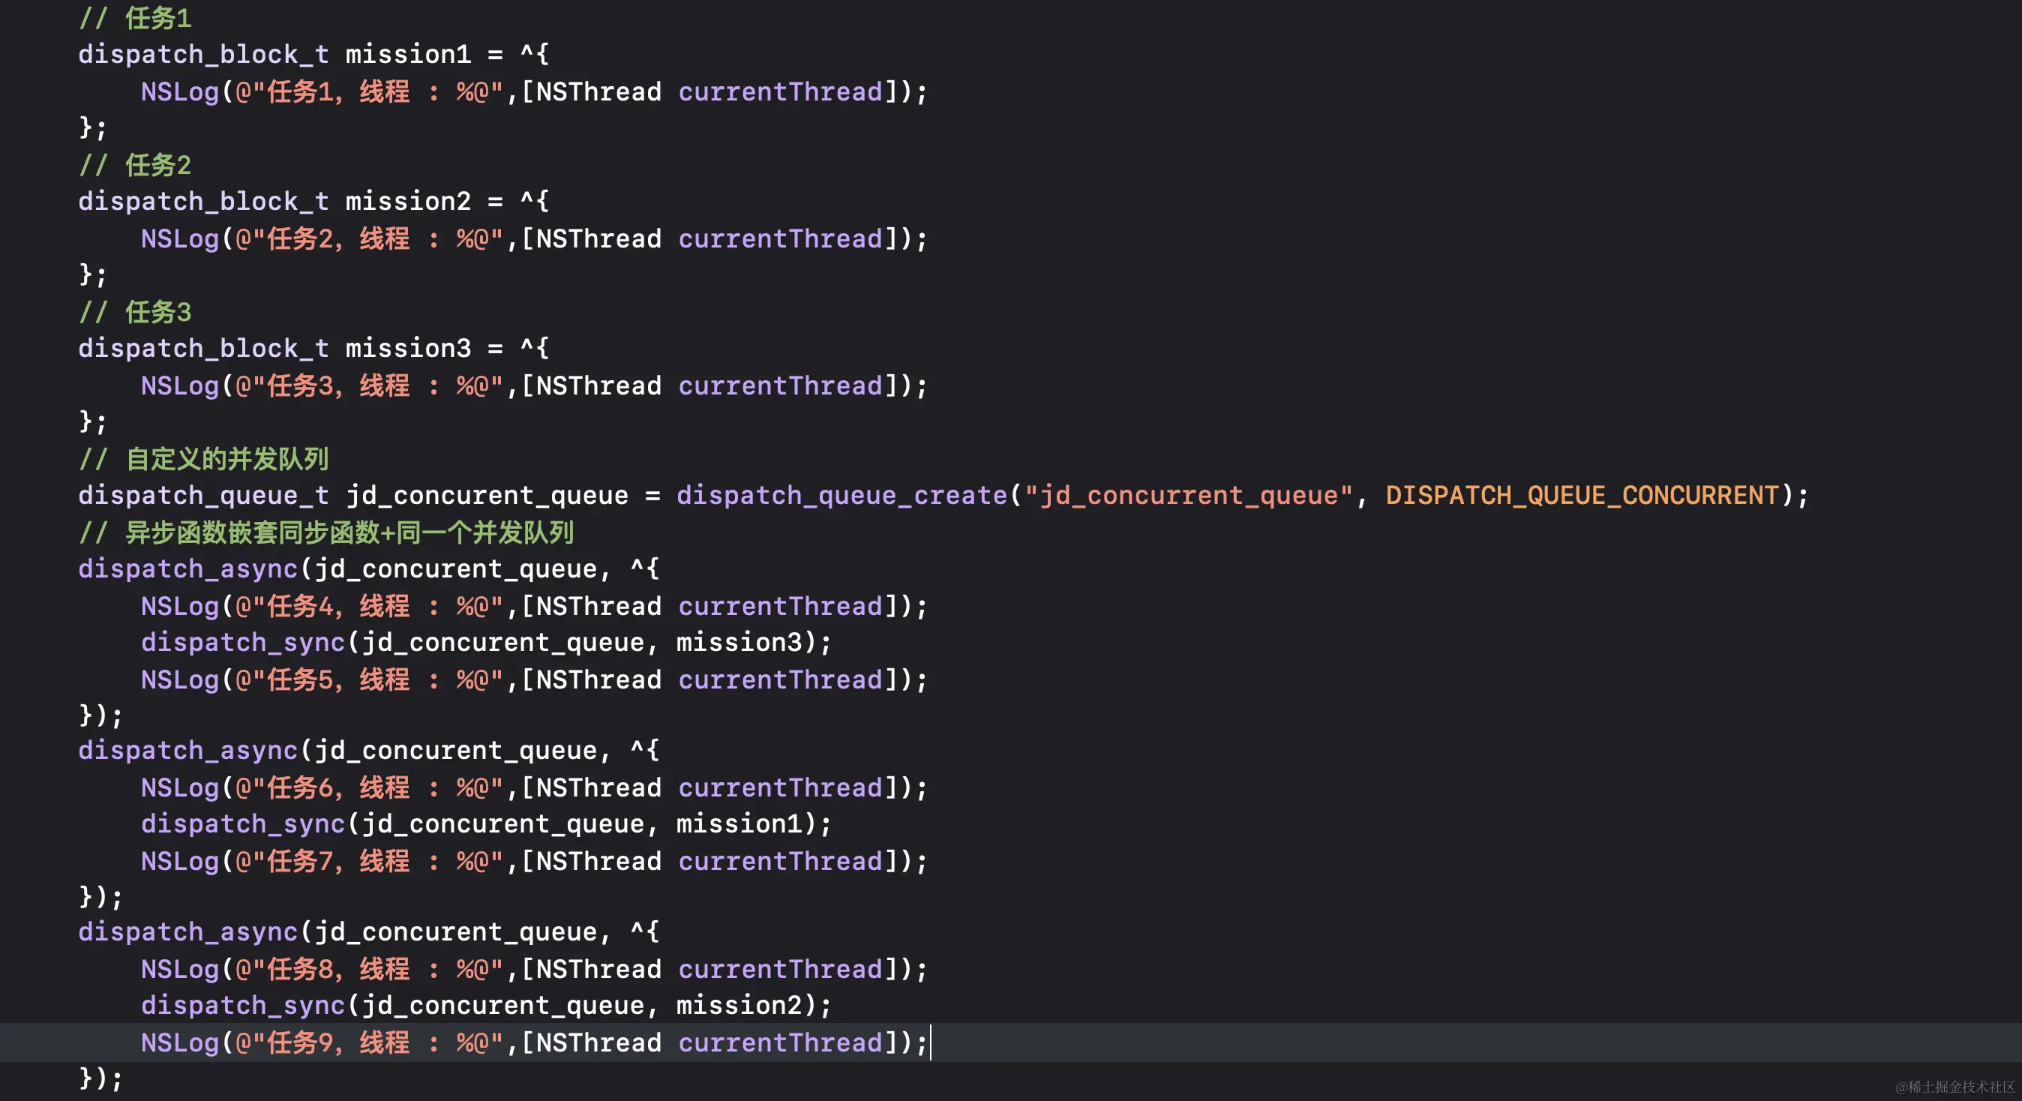
Task: Click the dispatch_queue_create function call
Action: 841,495
